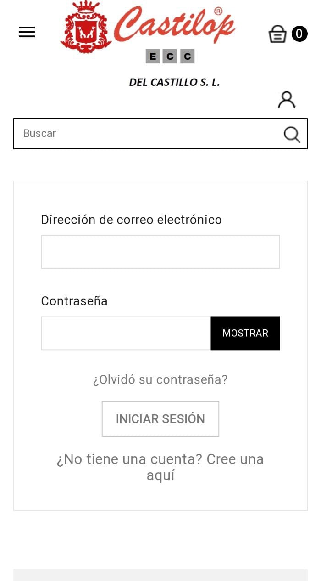The image size is (321, 588).
Task: Click the shopping cart icon
Action: pos(277,34)
